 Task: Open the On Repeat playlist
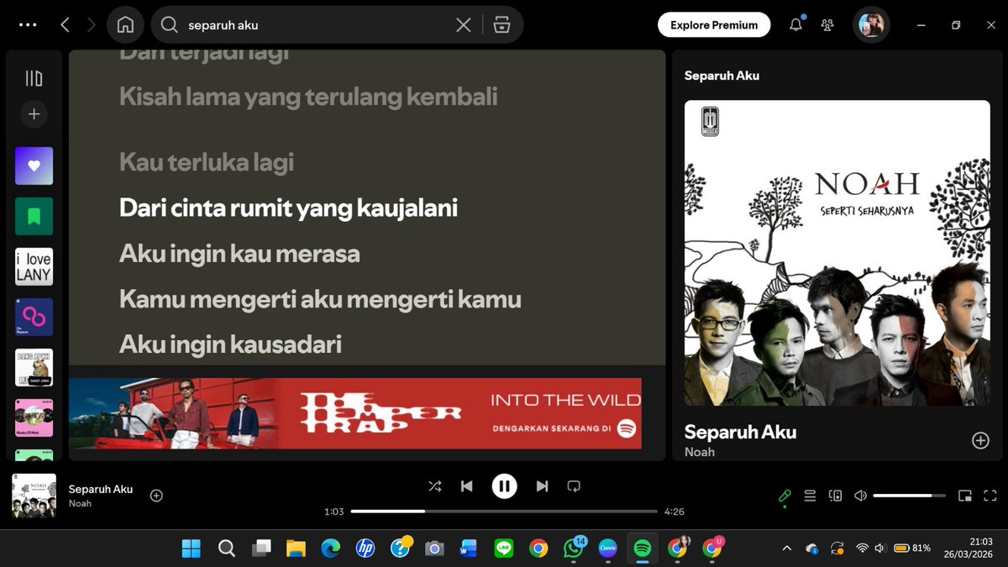(34, 318)
